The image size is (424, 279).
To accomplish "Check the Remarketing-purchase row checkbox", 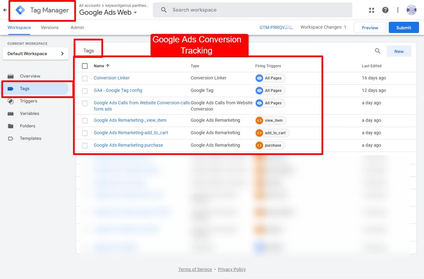I will pos(85,146).
